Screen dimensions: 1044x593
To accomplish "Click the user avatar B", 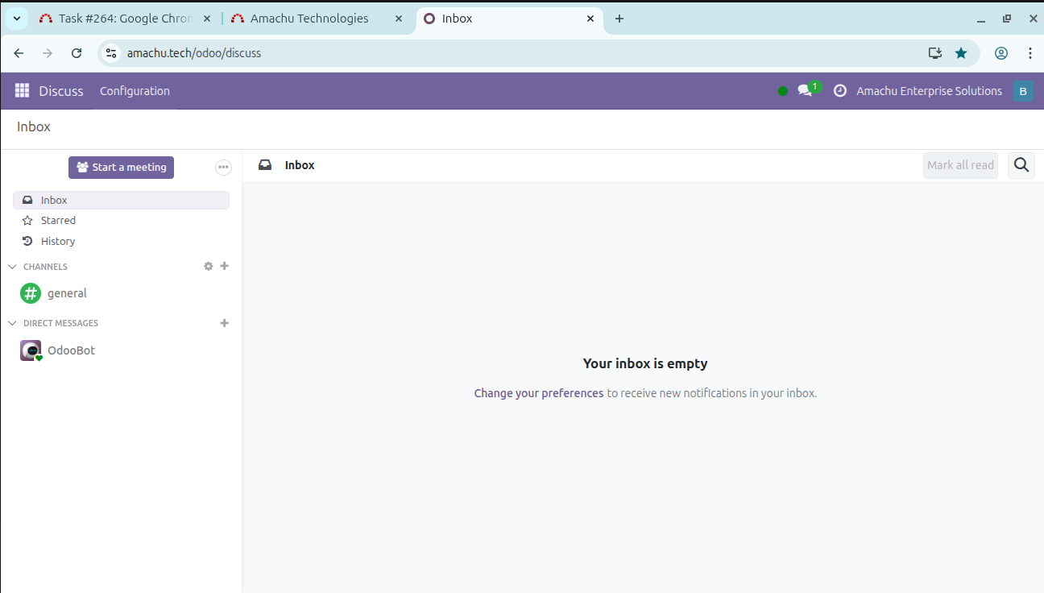I will [1022, 91].
